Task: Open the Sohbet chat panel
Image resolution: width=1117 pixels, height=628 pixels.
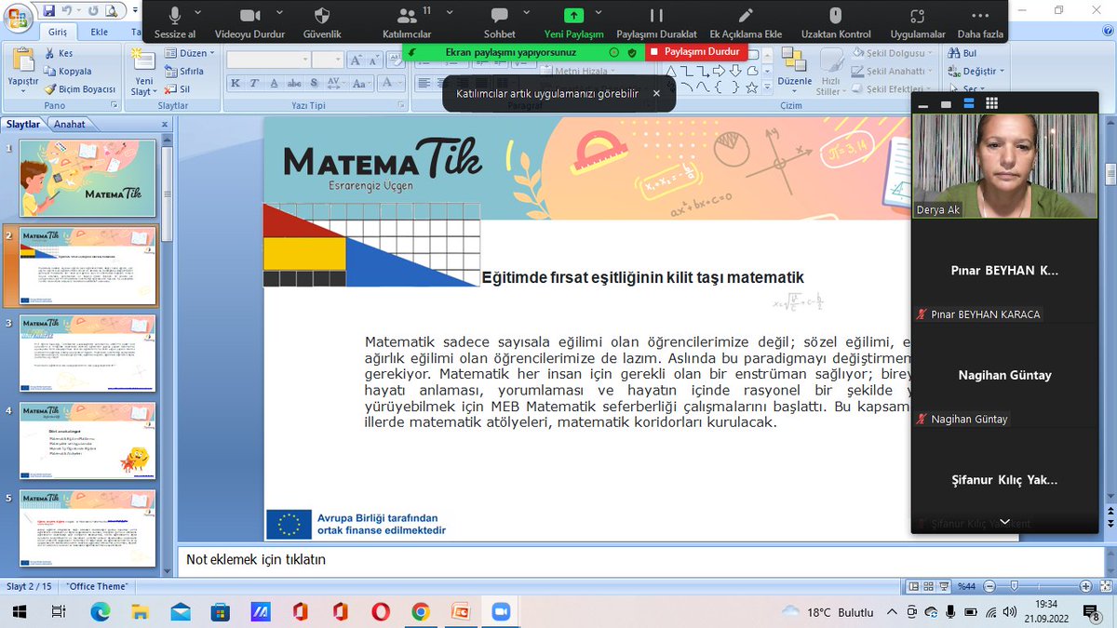Action: pos(500,22)
